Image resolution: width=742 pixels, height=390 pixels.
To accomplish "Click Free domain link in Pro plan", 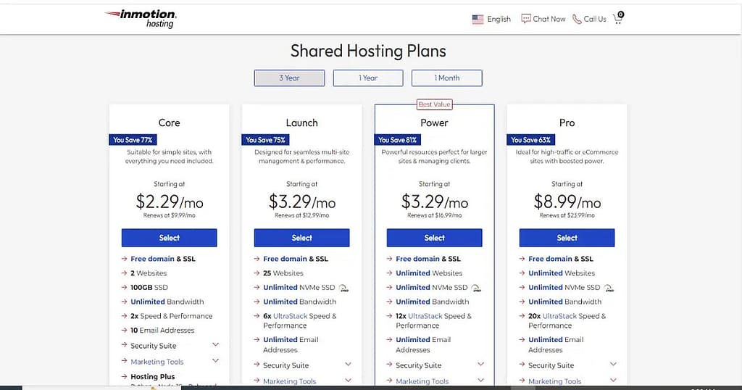I will pos(551,259).
